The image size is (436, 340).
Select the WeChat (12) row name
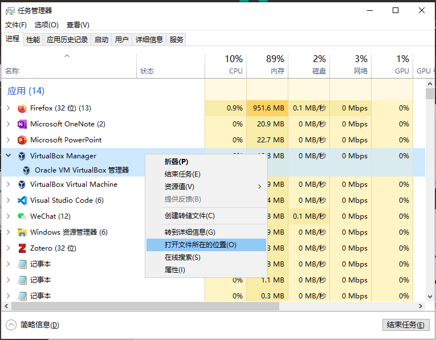coord(50,216)
